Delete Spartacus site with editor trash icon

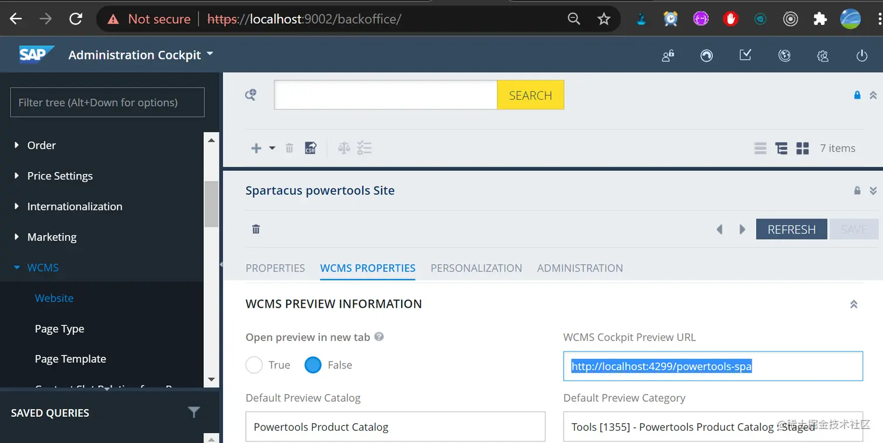[256, 229]
